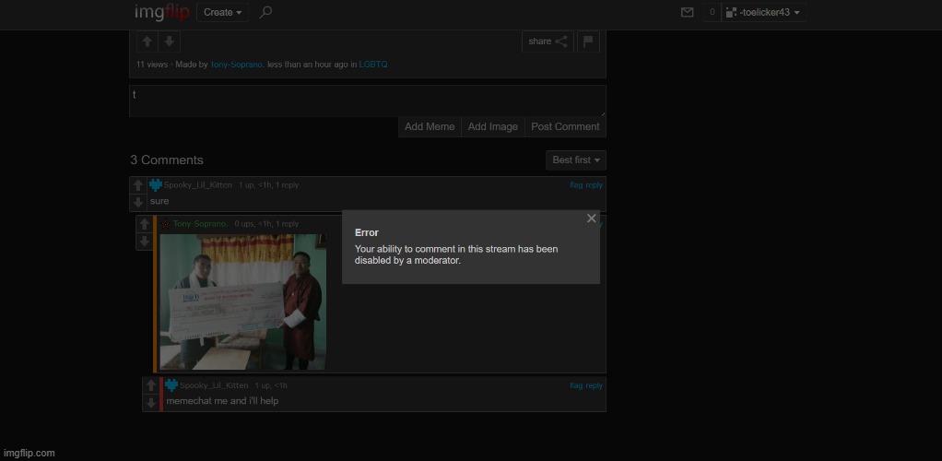Downvote the meme post at the top

169,41
